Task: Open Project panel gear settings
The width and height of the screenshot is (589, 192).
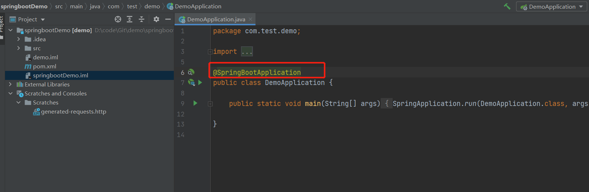Action: pos(156,19)
